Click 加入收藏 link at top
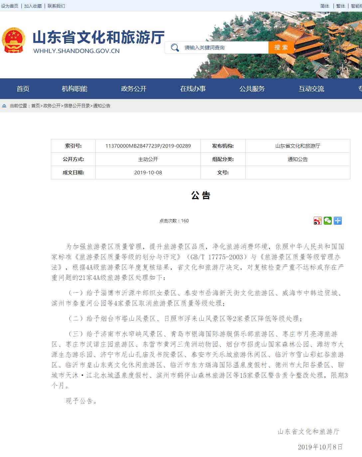 pyautogui.click(x=33, y=6)
